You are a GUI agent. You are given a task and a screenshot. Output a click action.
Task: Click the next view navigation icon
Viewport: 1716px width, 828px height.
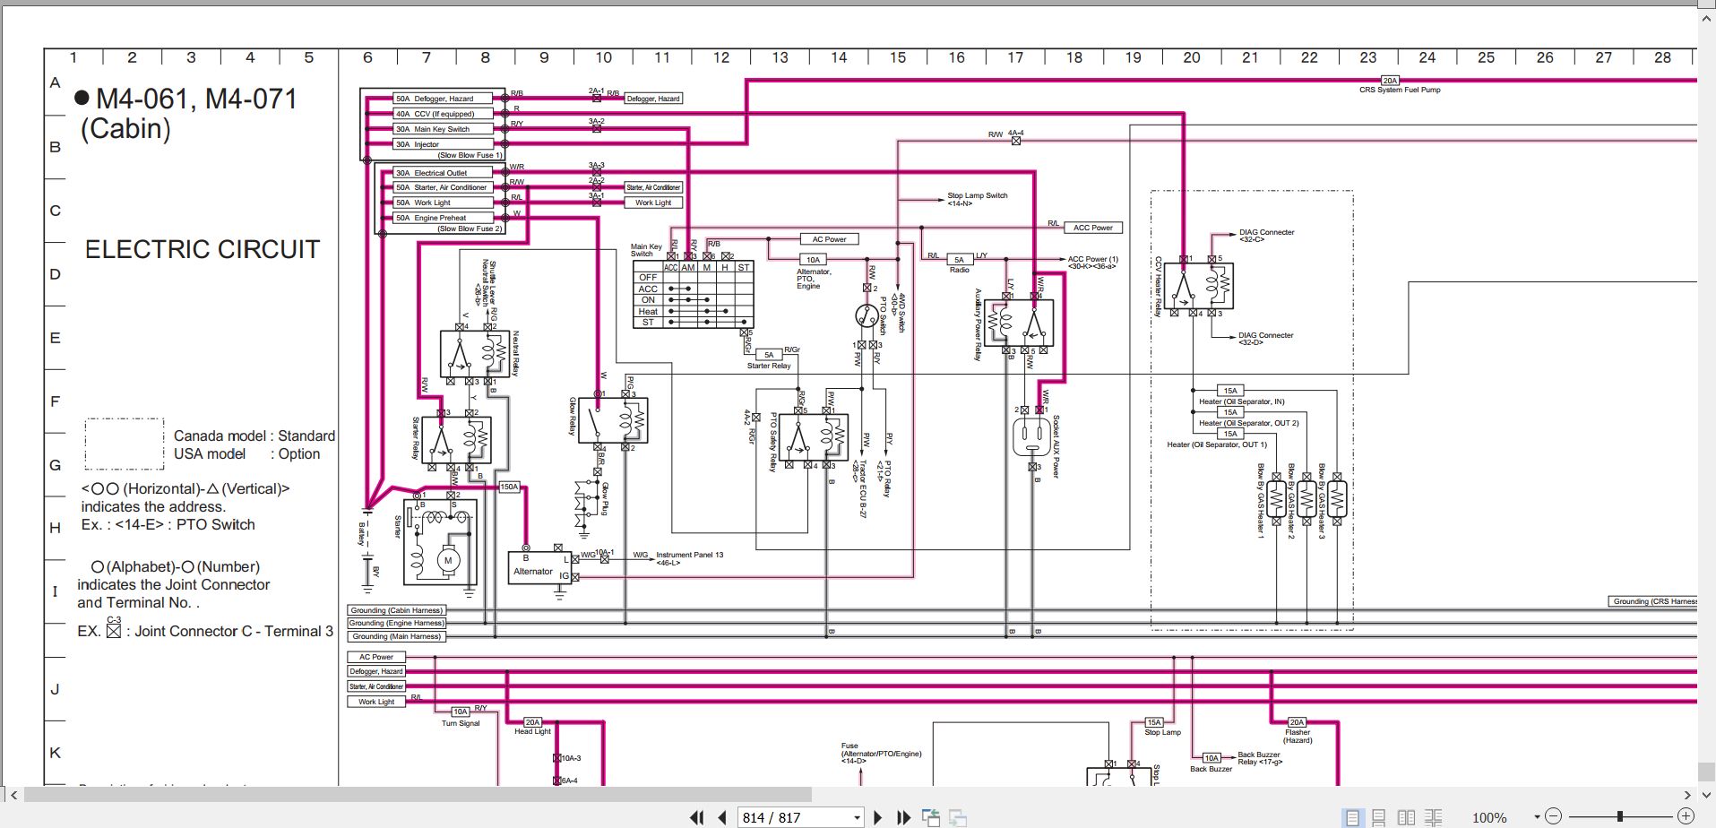click(x=958, y=817)
